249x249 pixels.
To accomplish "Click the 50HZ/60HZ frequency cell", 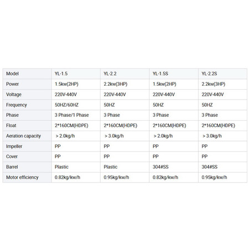I will pos(76,105).
